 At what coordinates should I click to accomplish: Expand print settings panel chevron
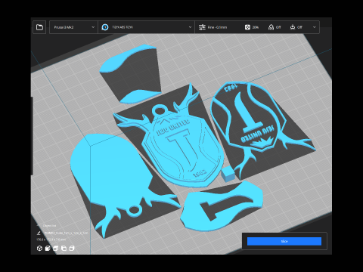[x=314, y=27]
